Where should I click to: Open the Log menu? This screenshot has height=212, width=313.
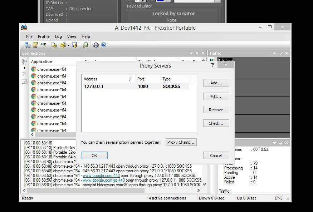coord(58,36)
